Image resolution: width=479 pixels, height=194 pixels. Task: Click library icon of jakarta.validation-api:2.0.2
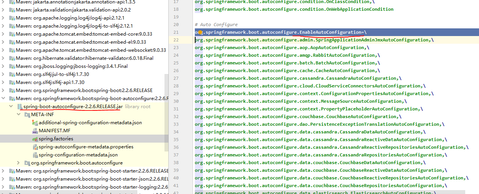point(12,10)
